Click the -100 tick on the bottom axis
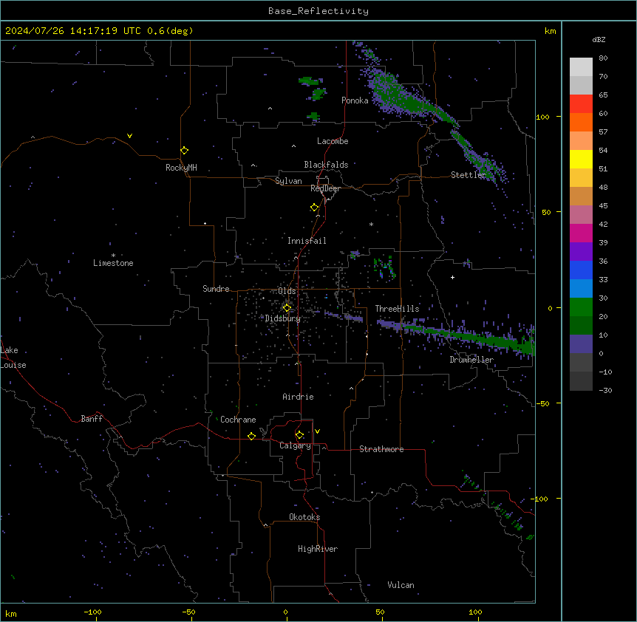This screenshot has height=622, width=637. click(x=92, y=612)
